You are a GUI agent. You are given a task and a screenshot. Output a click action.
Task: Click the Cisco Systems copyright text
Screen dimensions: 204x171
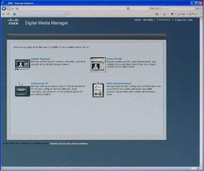point(26,143)
